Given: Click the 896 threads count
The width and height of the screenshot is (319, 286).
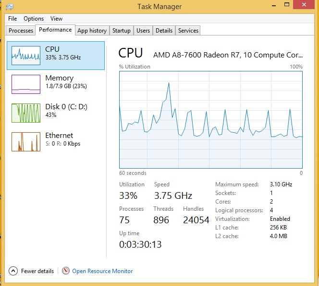Looking at the screenshot, I should point(161,220).
